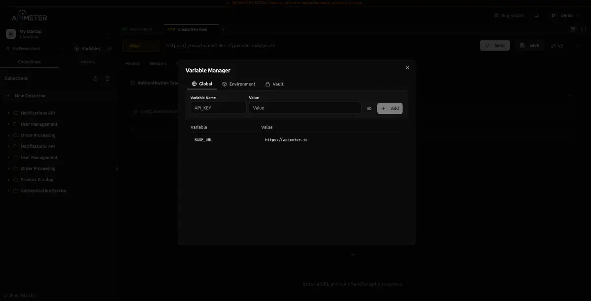Click the APIMETER logo
This screenshot has height=301, width=591.
tap(30, 16)
